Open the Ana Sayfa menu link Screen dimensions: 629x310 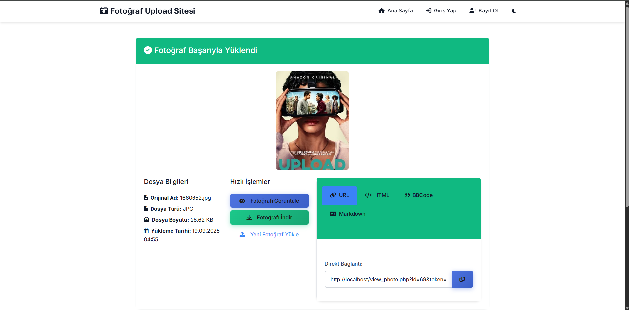click(x=400, y=10)
